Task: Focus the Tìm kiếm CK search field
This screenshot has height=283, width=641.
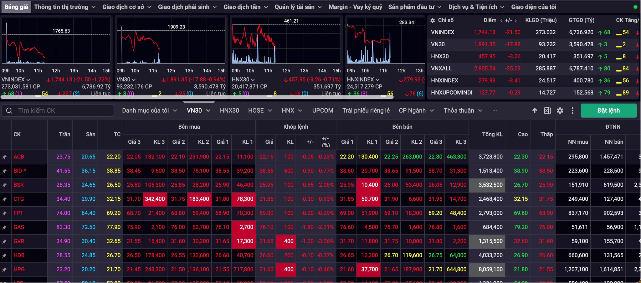Action: coord(58,111)
